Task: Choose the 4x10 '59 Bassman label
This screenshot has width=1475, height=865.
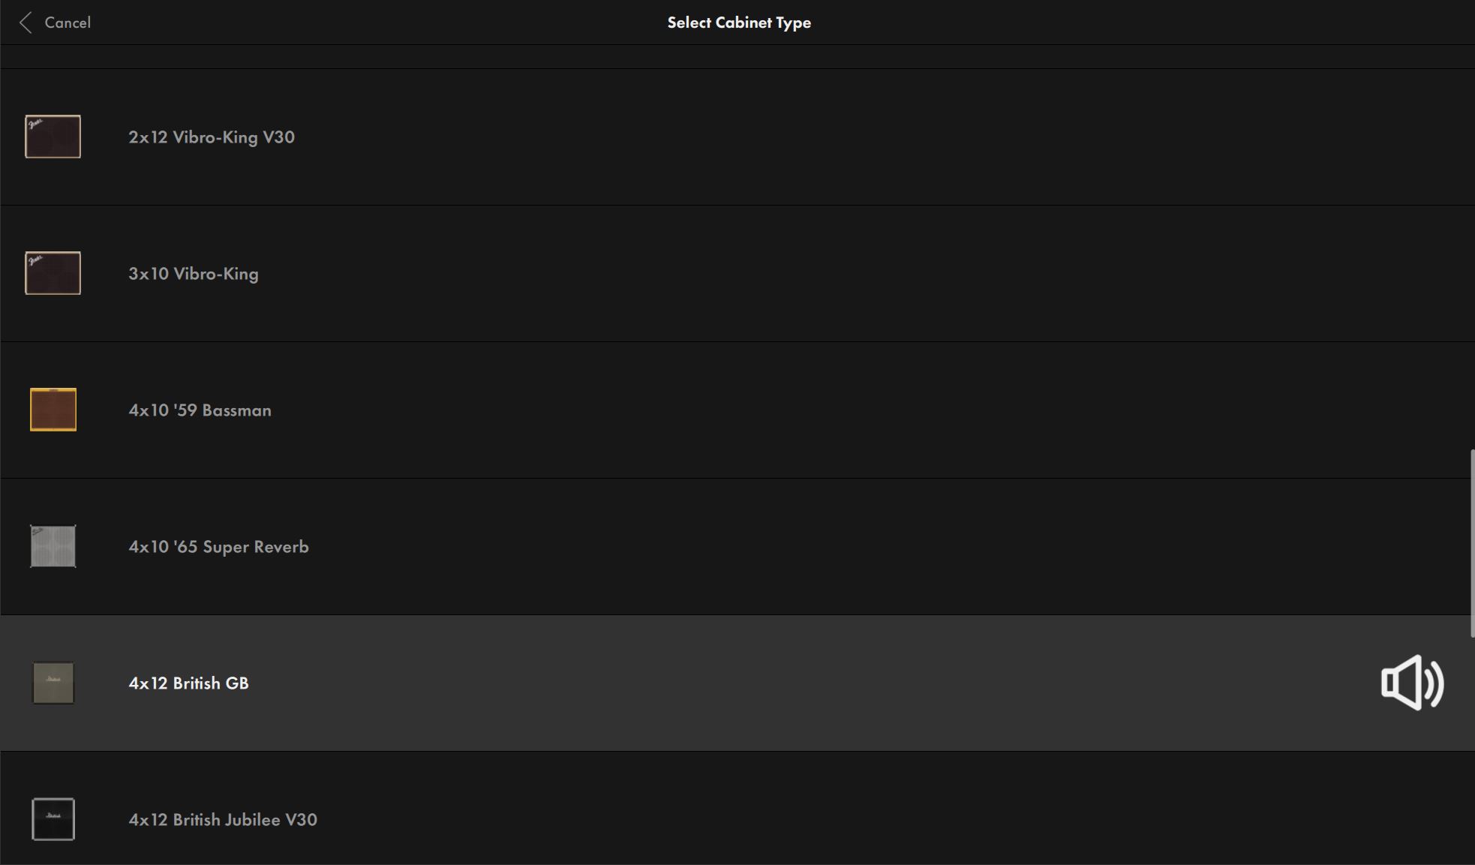Action: pos(200,410)
